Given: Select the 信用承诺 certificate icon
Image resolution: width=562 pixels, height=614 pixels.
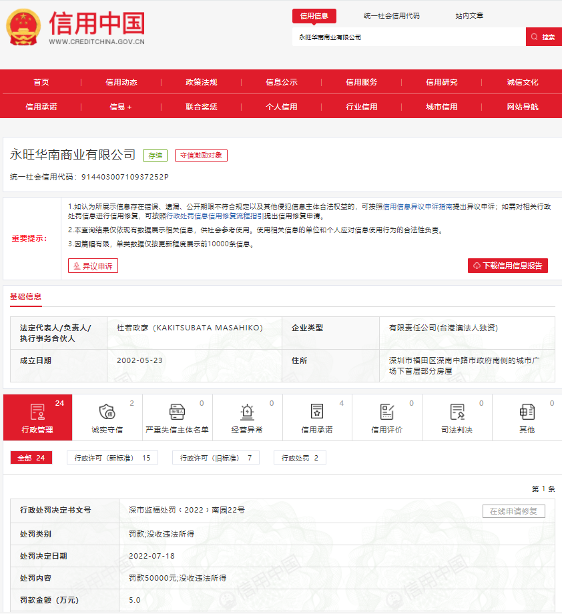Looking at the screenshot, I should pos(317,412).
